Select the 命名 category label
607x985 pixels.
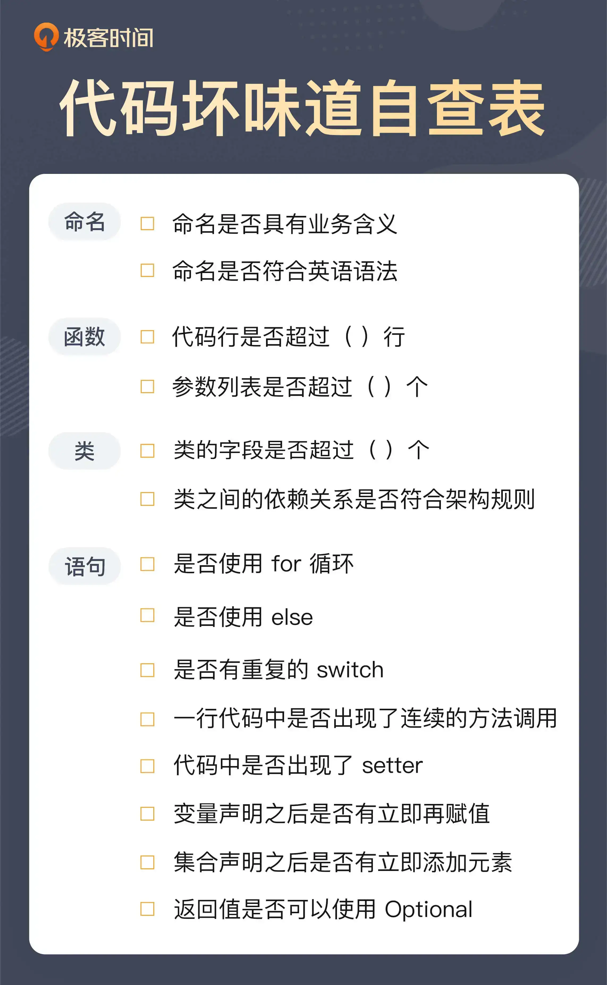click(84, 221)
